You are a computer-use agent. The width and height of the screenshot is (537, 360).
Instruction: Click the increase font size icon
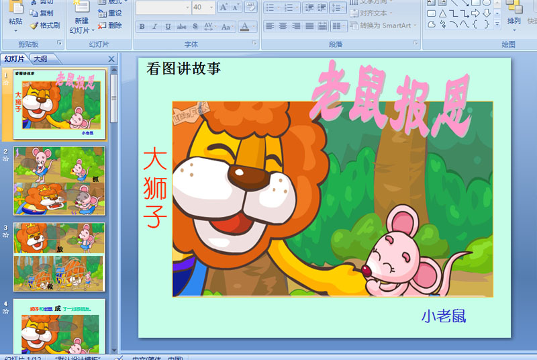pos(223,7)
